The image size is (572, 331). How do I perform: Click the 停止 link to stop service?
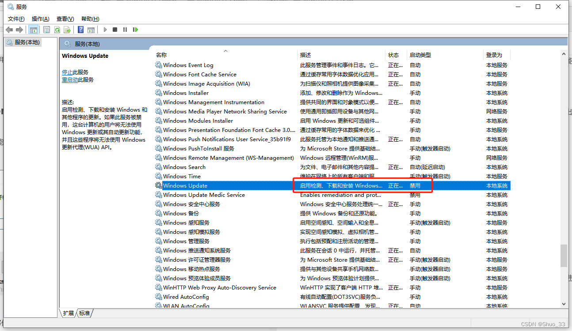[67, 72]
